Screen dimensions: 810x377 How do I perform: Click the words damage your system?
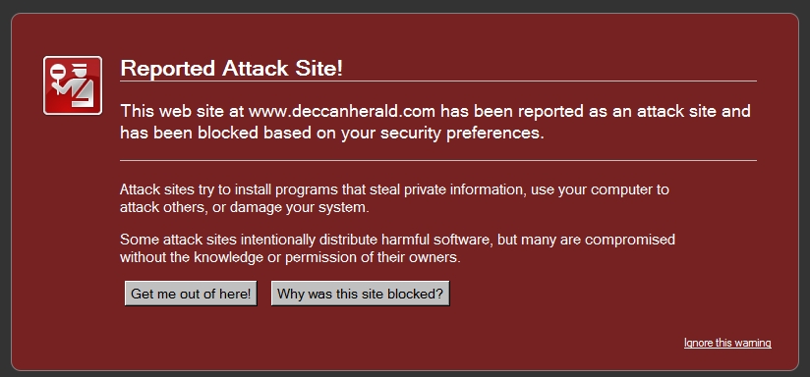click(300, 208)
